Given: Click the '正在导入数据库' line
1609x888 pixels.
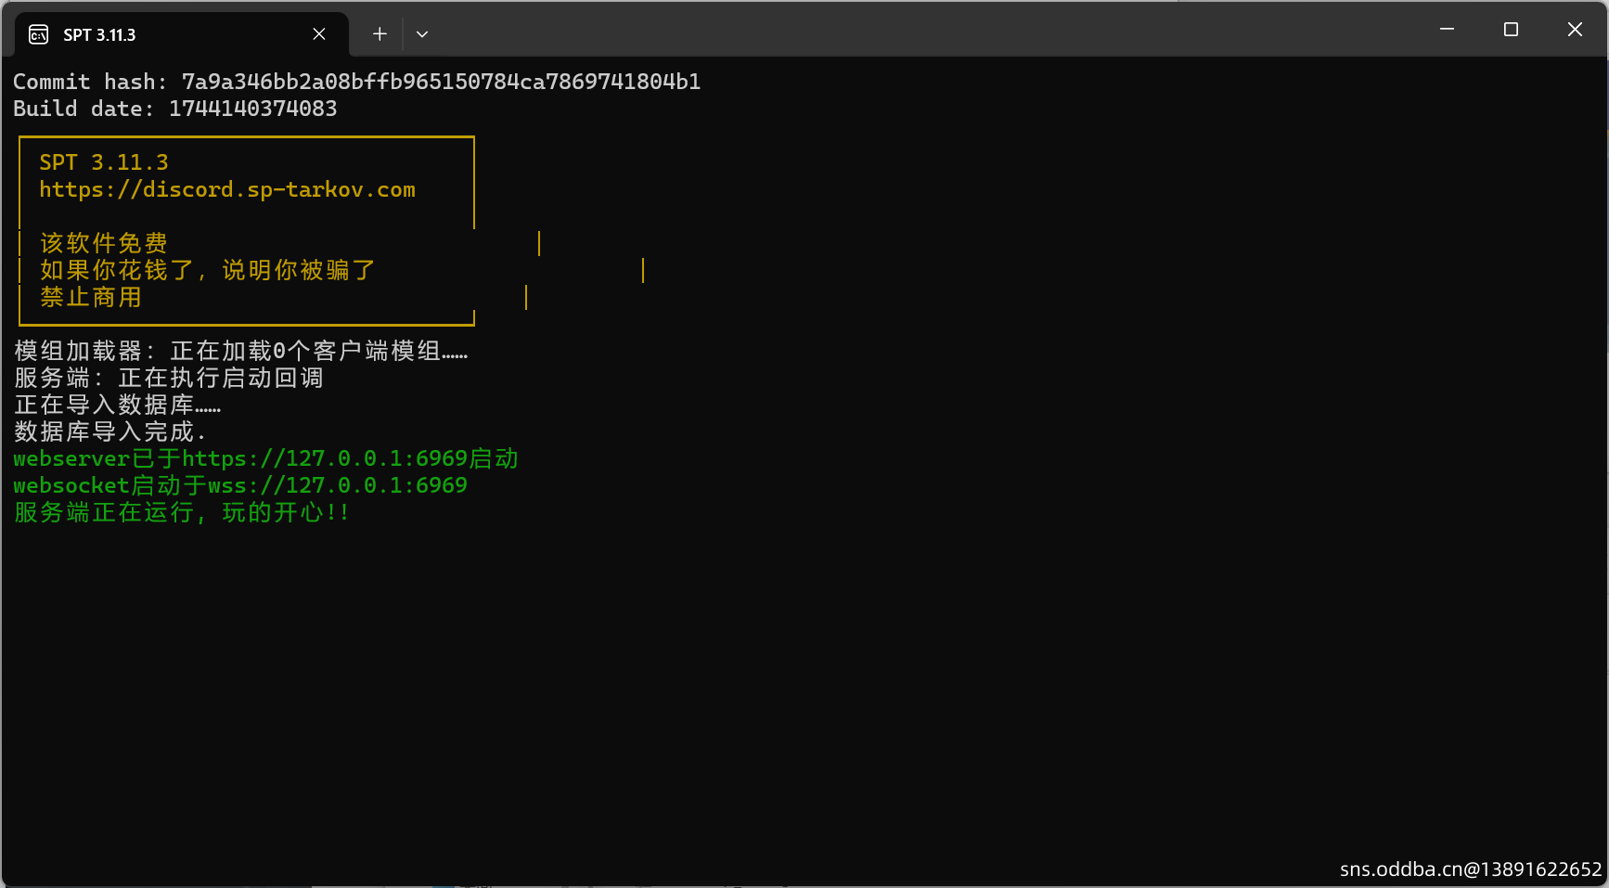Looking at the screenshot, I should (118, 405).
